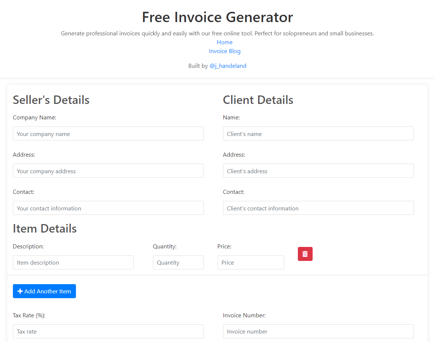
Task: Click the Add Another Item button
Action: point(44,291)
